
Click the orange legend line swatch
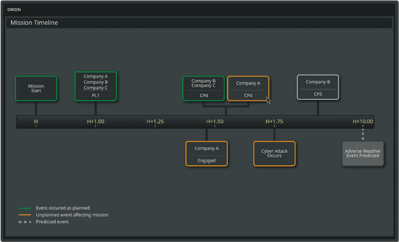click(x=25, y=215)
